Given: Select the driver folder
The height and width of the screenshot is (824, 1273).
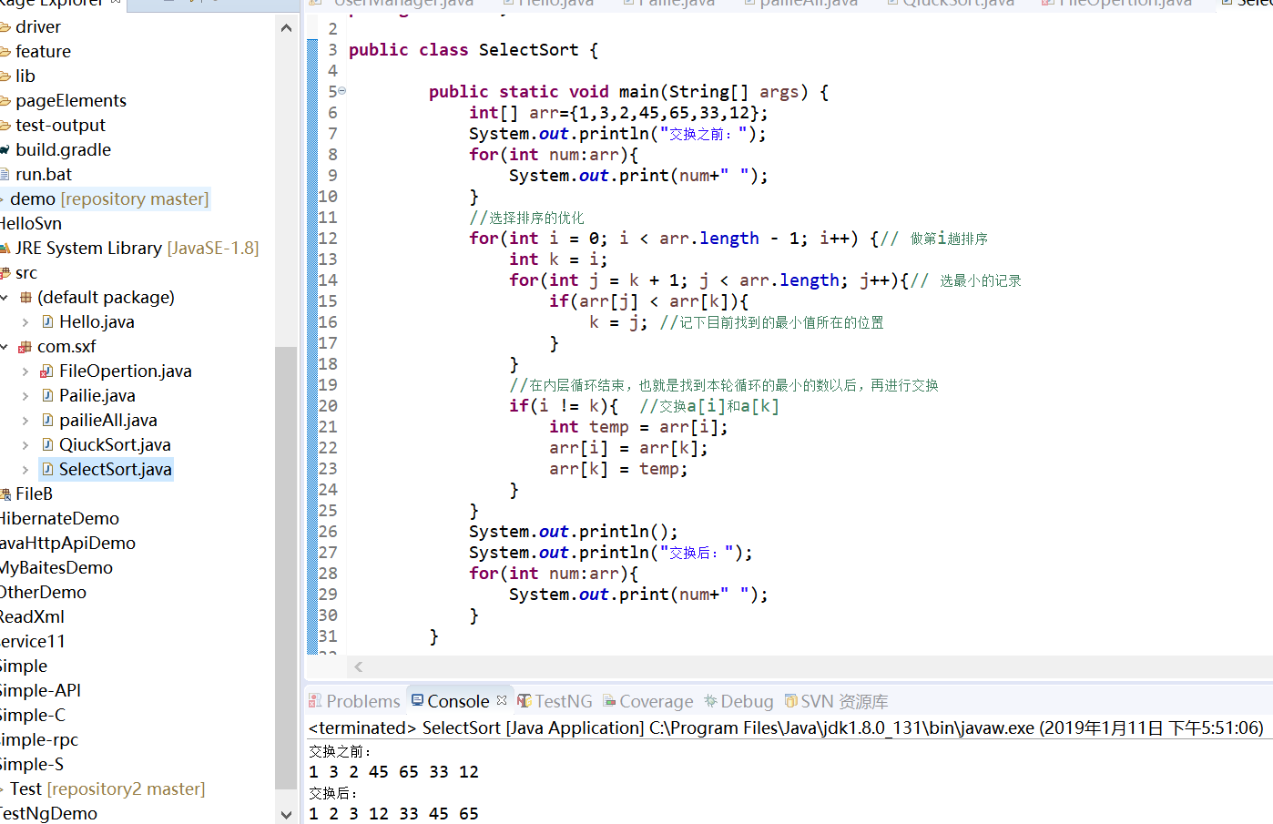Looking at the screenshot, I should (x=38, y=26).
